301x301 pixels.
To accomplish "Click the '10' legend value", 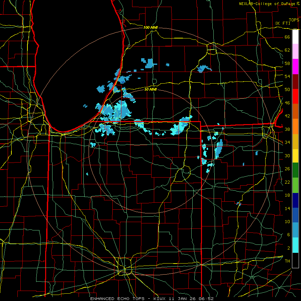I will point(287,222).
